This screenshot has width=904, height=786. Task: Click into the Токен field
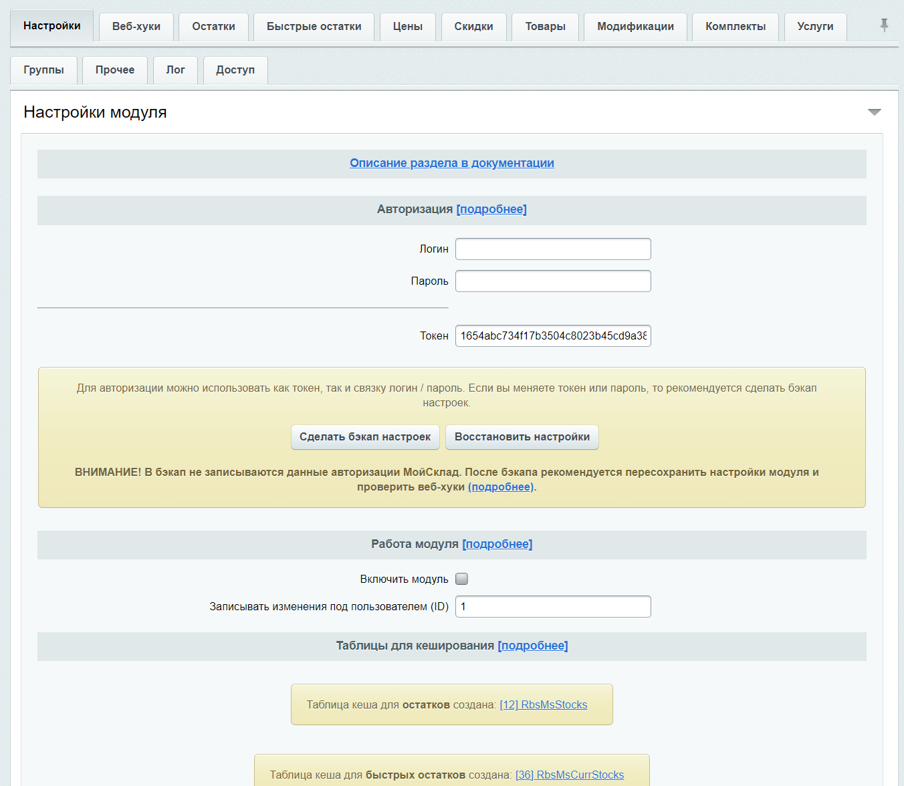click(x=553, y=336)
